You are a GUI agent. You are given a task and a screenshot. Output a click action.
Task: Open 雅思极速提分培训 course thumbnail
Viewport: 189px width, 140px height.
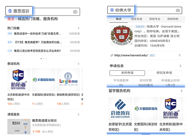(19, 127)
